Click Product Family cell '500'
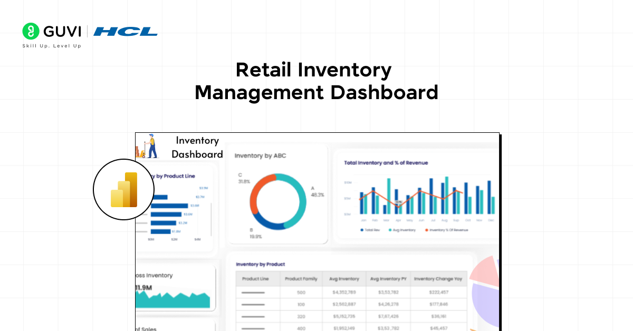Image resolution: width=633 pixels, height=331 pixels. (301, 292)
